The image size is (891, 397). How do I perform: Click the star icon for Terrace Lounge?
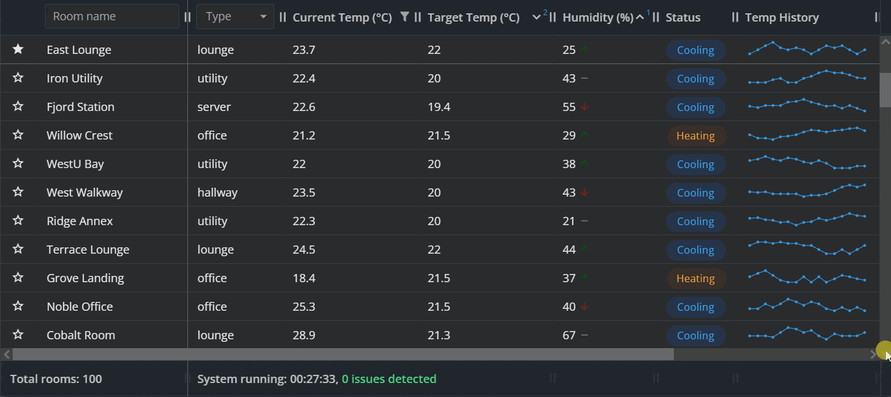pos(18,249)
